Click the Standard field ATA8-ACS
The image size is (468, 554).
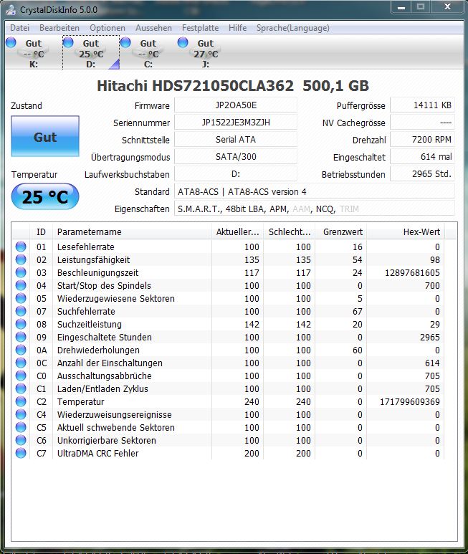coord(315,191)
